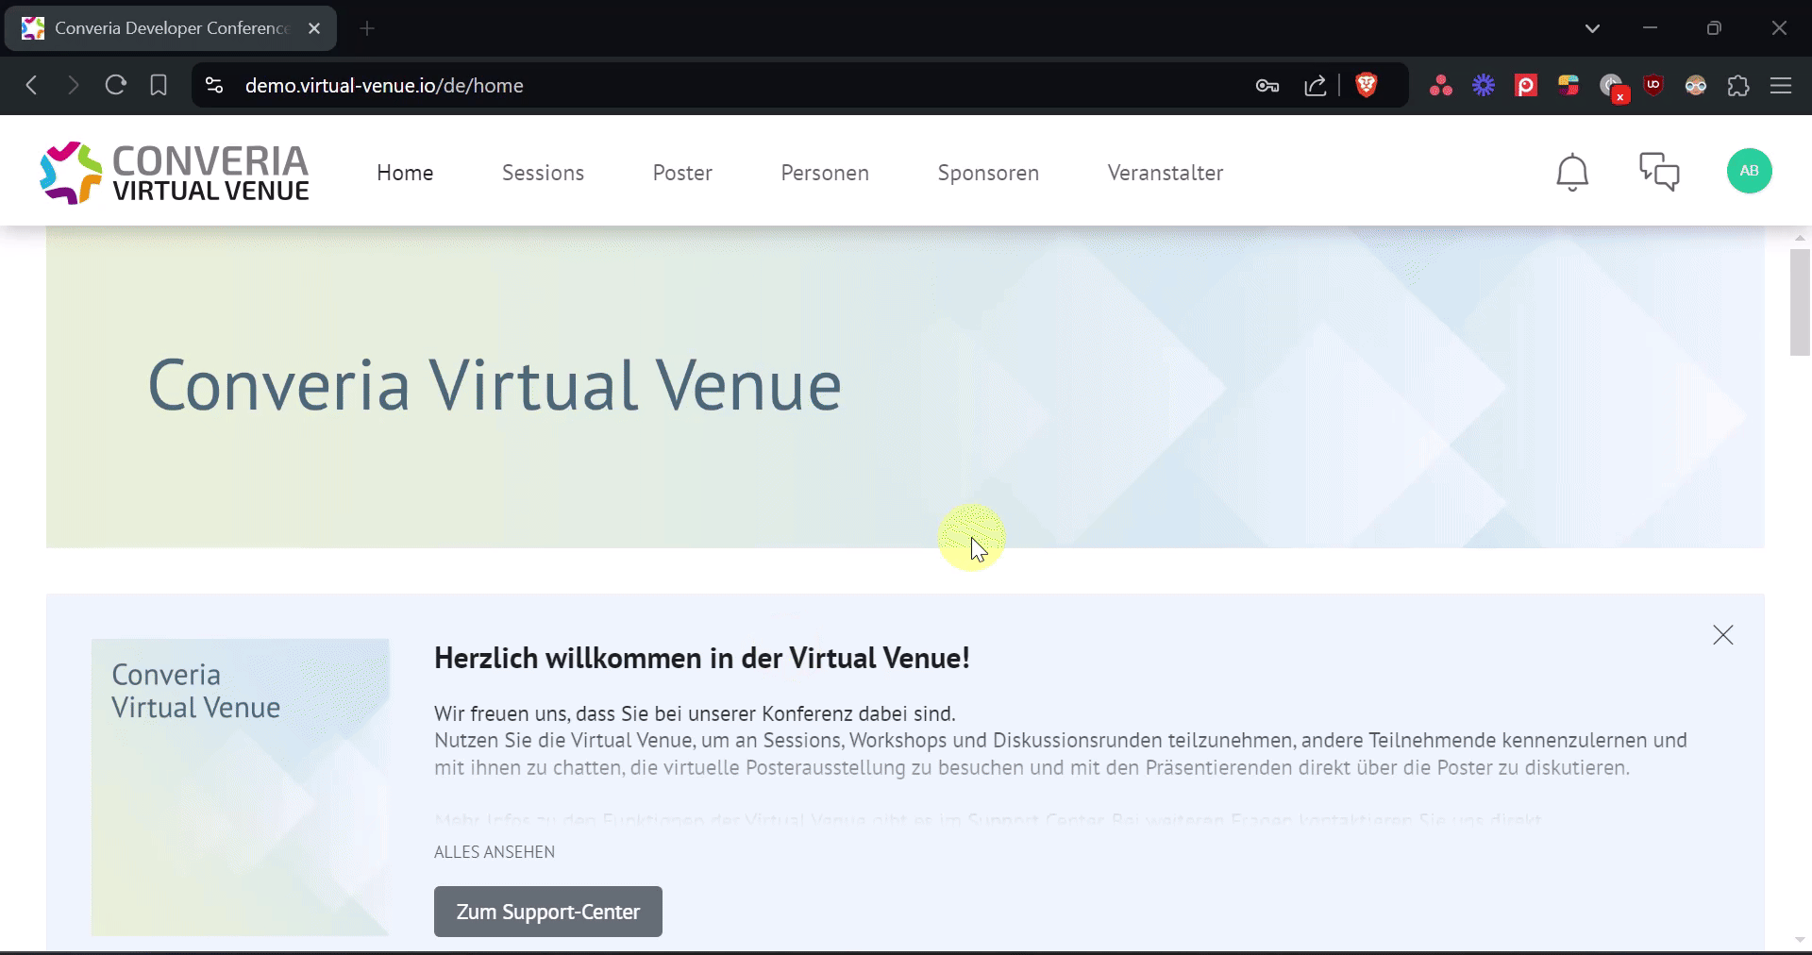Open the Veranstalter link
1812x955 pixels.
[x=1165, y=173]
